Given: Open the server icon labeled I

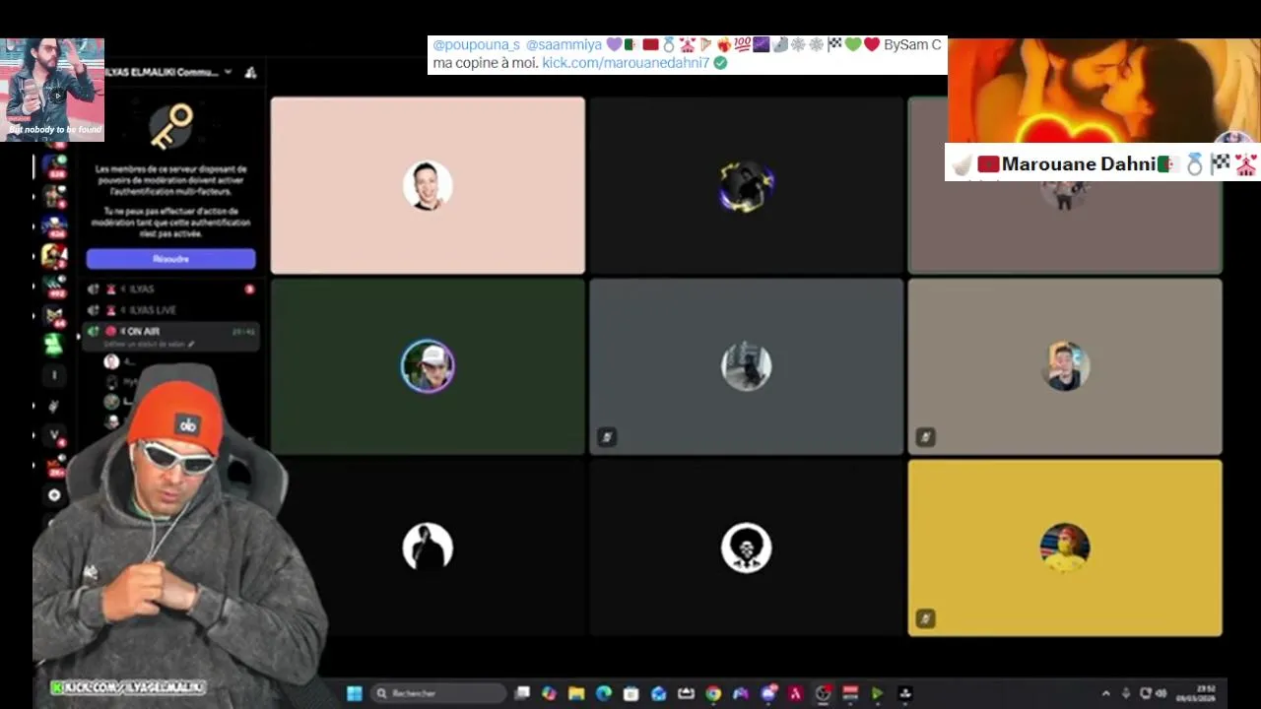Looking at the screenshot, I should tap(54, 375).
